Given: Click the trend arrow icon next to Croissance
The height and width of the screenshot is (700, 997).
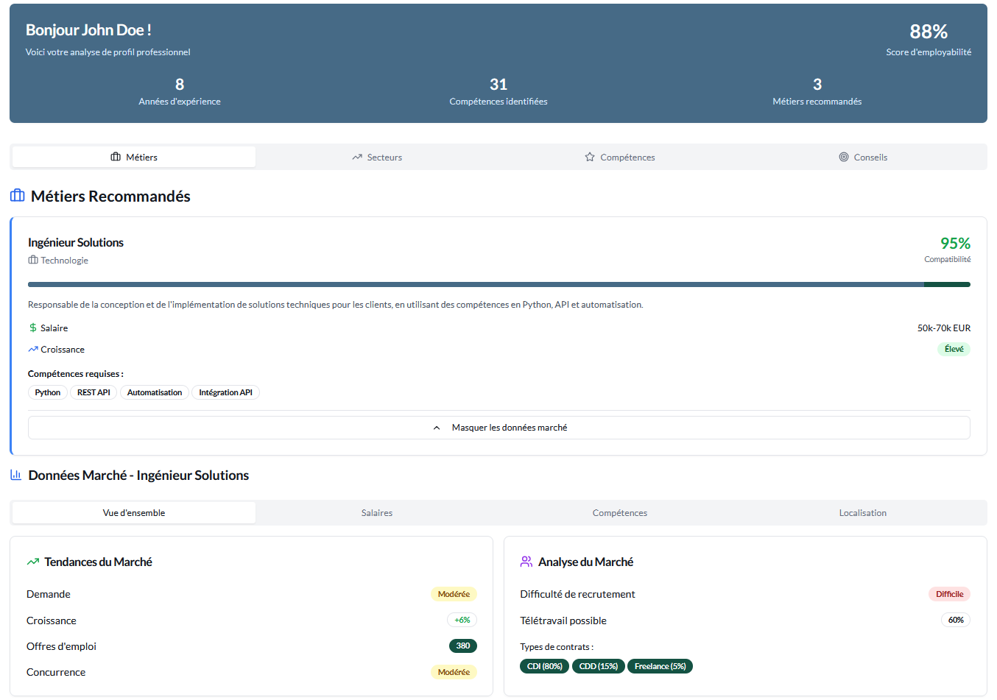Looking at the screenshot, I should (x=32, y=349).
